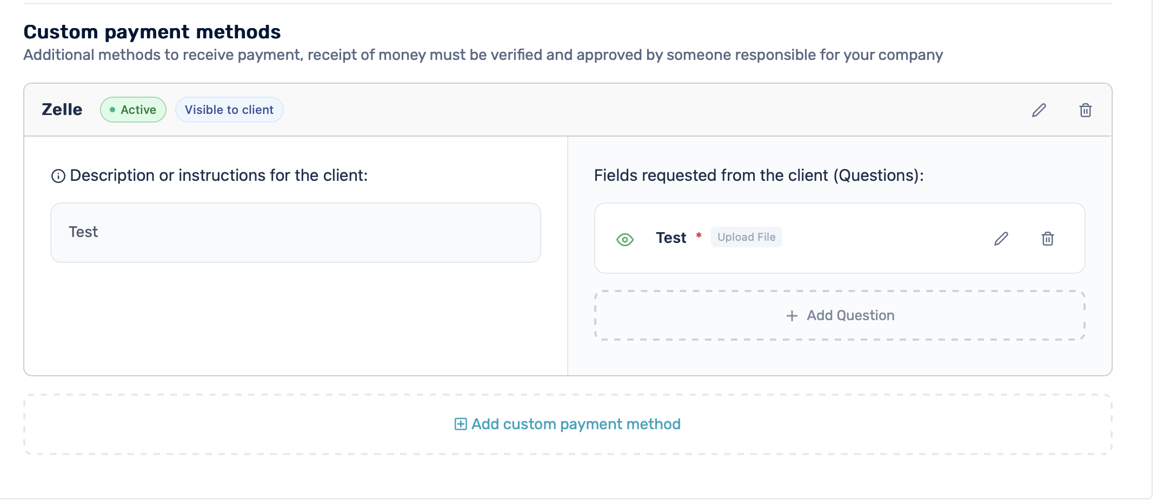
Task: Click the plus-square icon for custom payment method
Action: point(461,424)
